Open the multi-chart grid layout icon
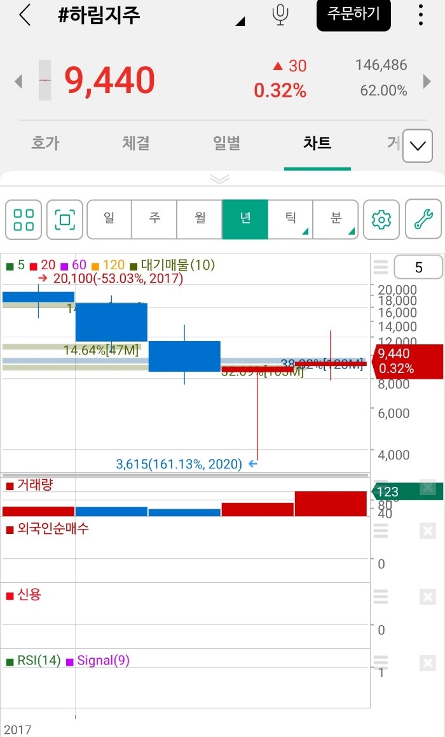This screenshot has width=445, height=737. click(x=24, y=220)
